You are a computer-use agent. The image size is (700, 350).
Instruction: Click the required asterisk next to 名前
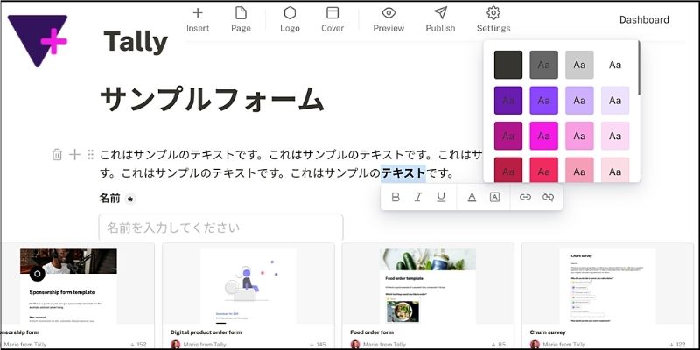(x=129, y=199)
